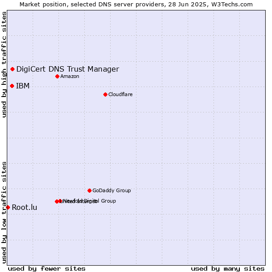
Task: Select the "IBM" label text
Action: [x=23, y=86]
